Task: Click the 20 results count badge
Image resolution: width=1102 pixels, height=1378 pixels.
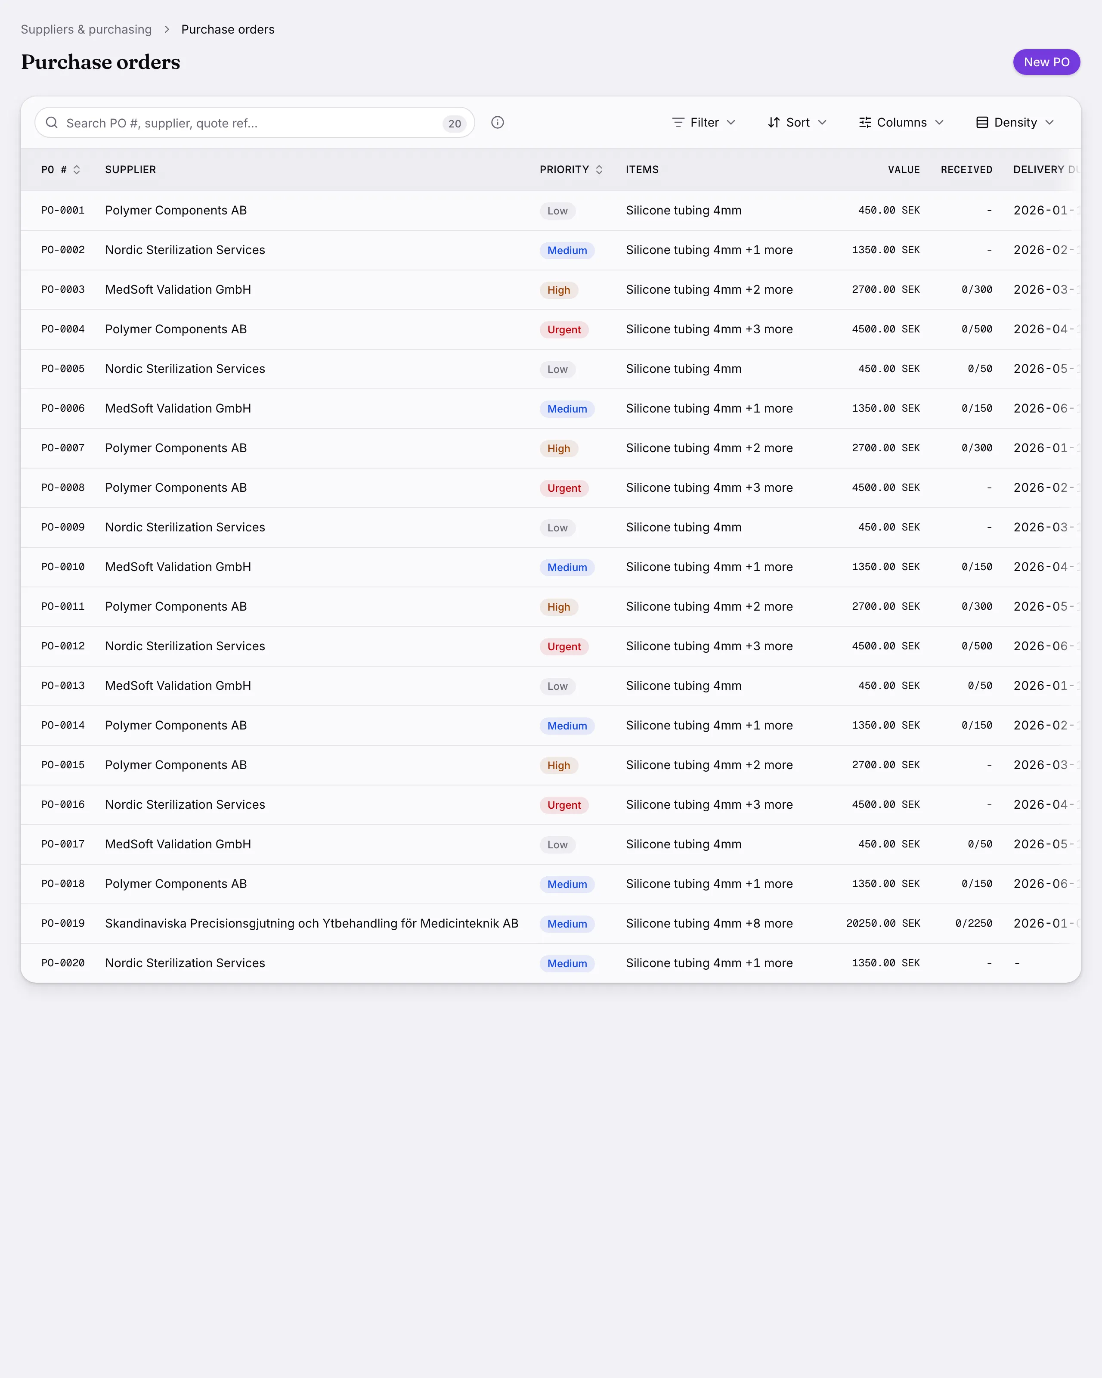Action: tap(454, 123)
